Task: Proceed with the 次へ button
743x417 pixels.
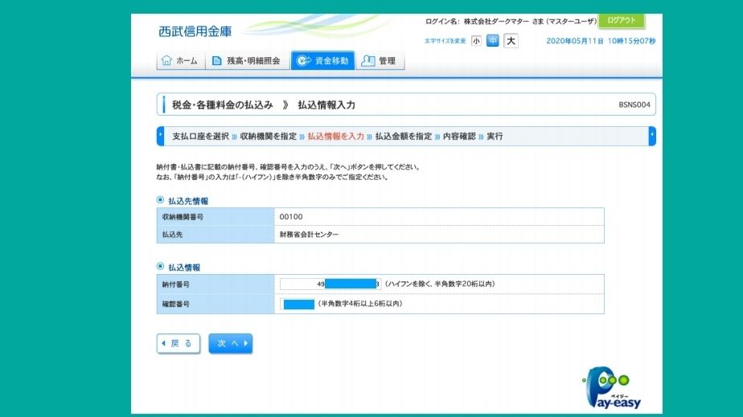Action: pos(230,344)
